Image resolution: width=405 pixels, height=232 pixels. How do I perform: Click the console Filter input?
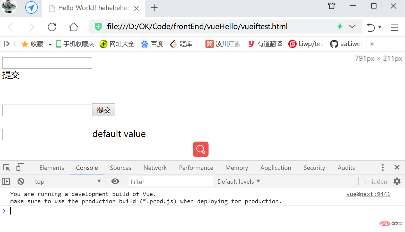(171, 182)
